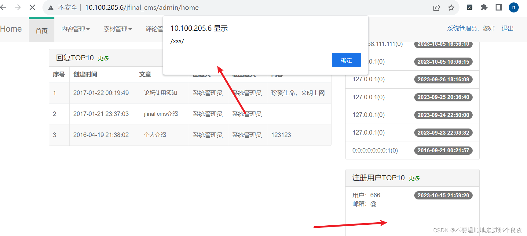Select timestamp 2017-01-21 23:37:03
The width and height of the screenshot is (527, 236).
click(x=101, y=114)
